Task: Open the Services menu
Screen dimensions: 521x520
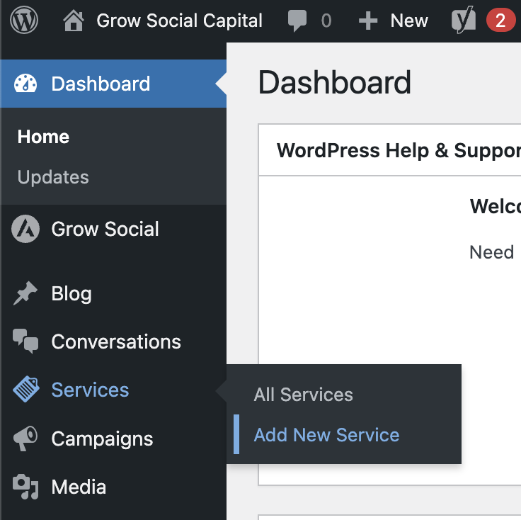Action: point(90,390)
